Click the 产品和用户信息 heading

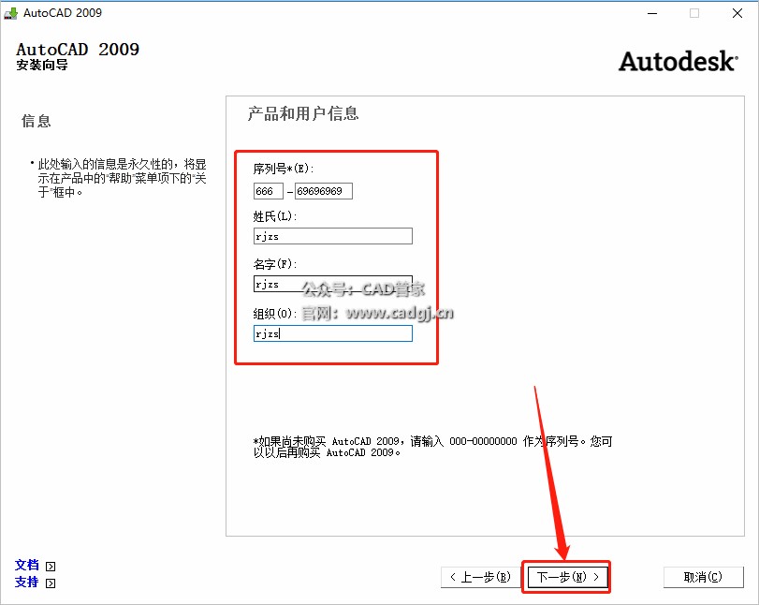point(303,113)
